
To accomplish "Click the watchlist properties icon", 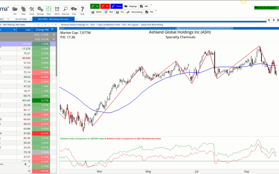I will click(x=49, y=25).
